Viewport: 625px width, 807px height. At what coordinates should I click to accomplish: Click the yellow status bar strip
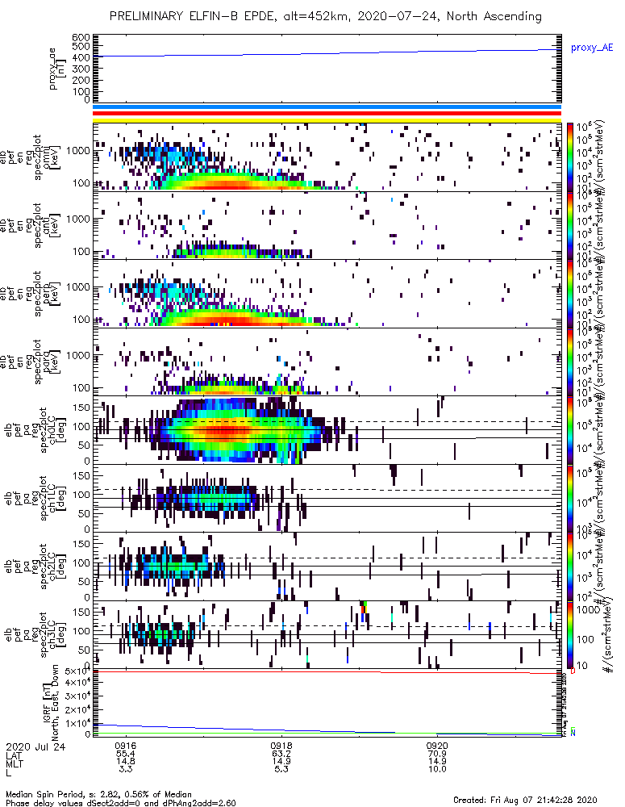tap(327, 120)
